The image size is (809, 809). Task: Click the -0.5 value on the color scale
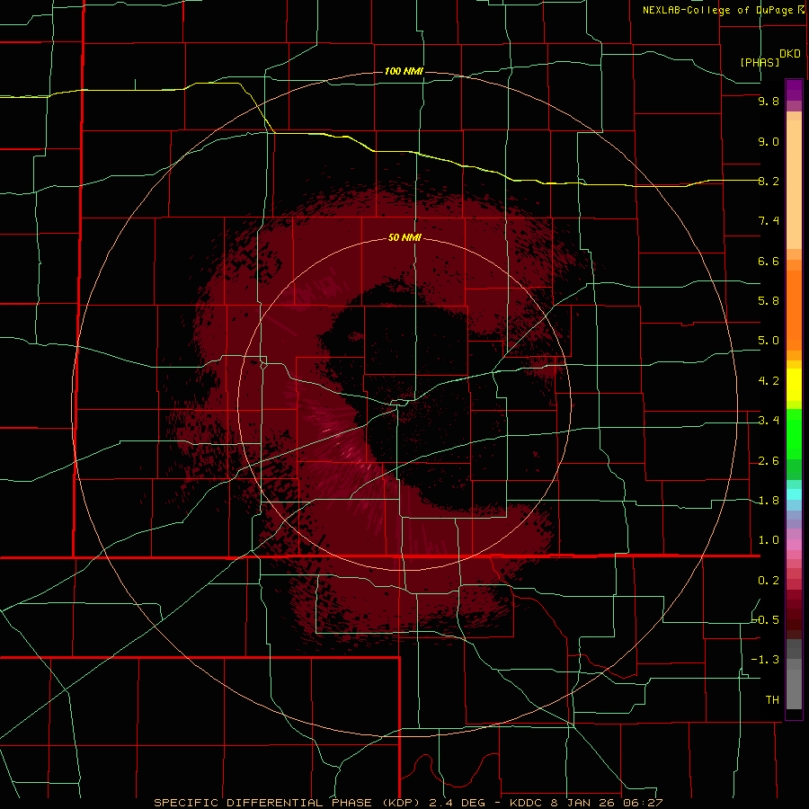tap(766, 620)
